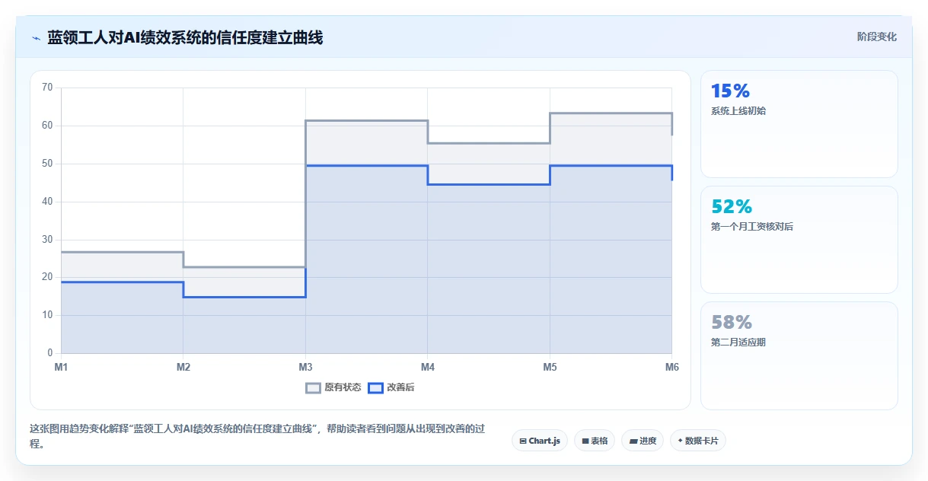
Task: Click the 10 y-axis tick label
Action: click(47, 315)
